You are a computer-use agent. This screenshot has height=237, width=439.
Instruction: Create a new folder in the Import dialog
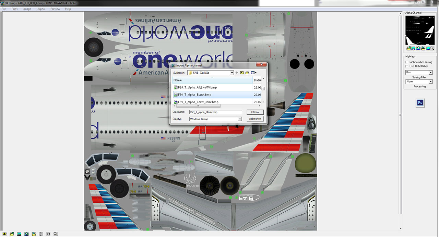247,73
